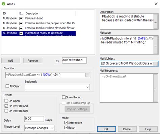Viewport: 160px width, 134px height.
Task: Click the disabled Pop-up Settings button
Action: click(77, 109)
